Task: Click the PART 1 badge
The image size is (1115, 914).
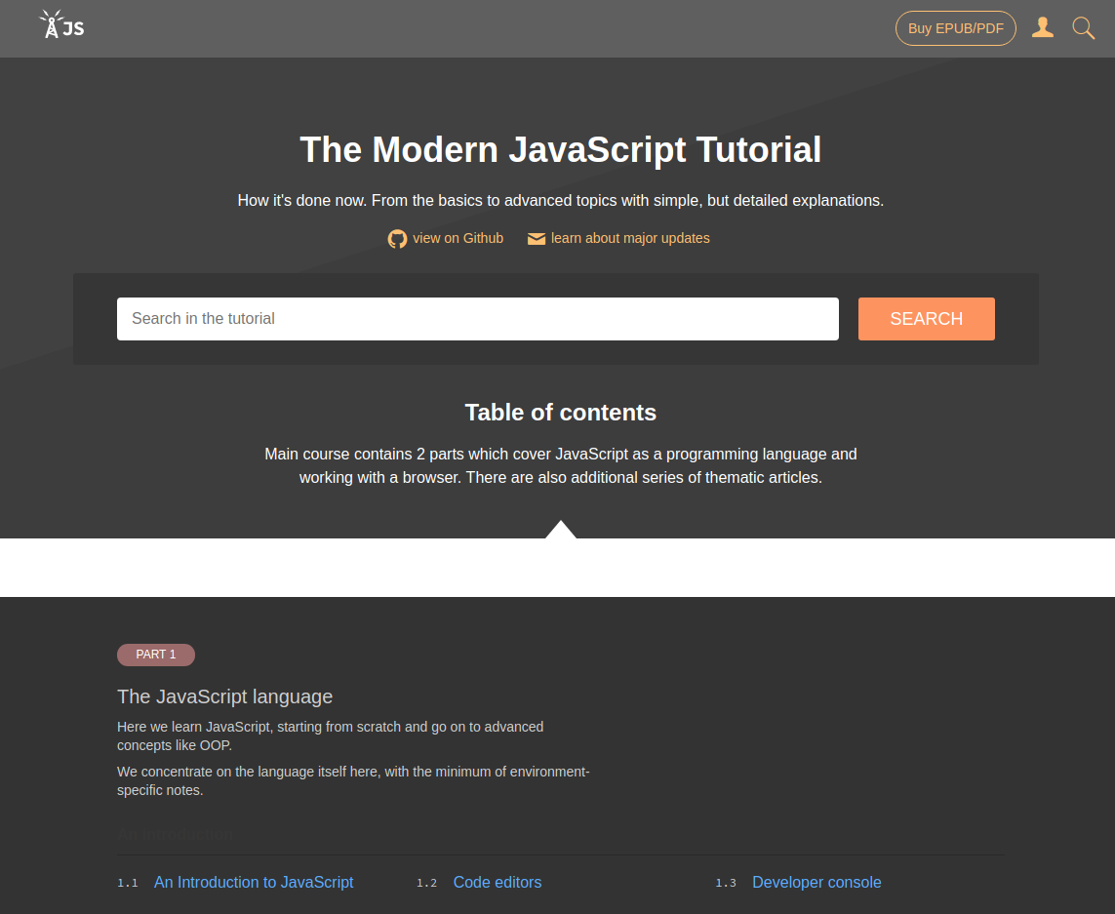Action: click(156, 655)
